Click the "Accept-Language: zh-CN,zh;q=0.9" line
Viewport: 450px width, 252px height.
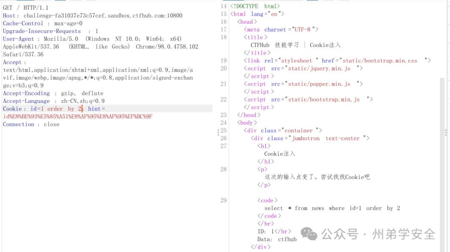54,101
